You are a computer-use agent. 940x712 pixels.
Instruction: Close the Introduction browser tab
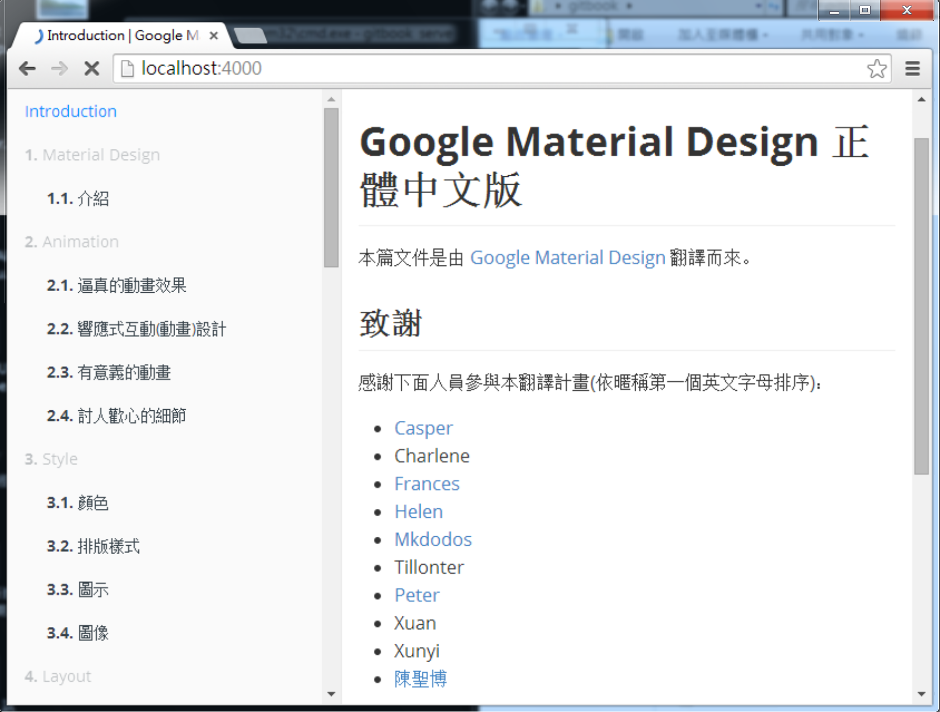click(213, 35)
